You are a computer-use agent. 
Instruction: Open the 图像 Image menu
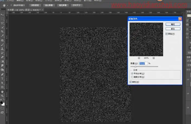click(29, 1)
